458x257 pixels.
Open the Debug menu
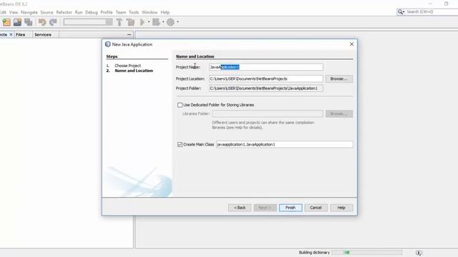click(x=92, y=12)
